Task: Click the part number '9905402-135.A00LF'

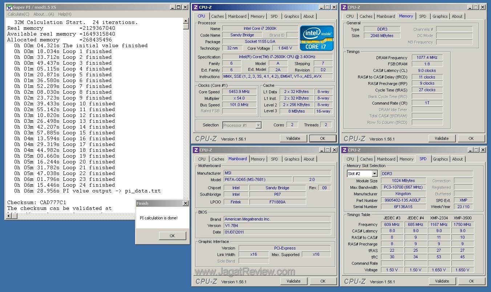Action: [x=403, y=200]
